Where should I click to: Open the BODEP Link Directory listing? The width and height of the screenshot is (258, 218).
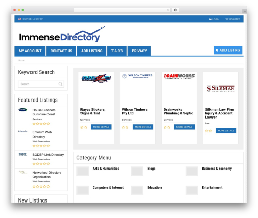click(48, 155)
